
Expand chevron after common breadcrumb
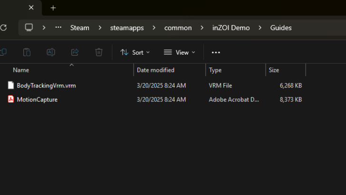(202, 28)
